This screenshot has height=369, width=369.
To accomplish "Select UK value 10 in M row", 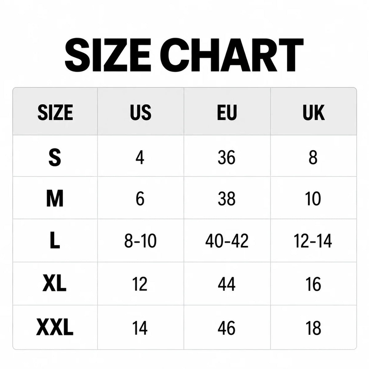I will pyautogui.click(x=313, y=199).
